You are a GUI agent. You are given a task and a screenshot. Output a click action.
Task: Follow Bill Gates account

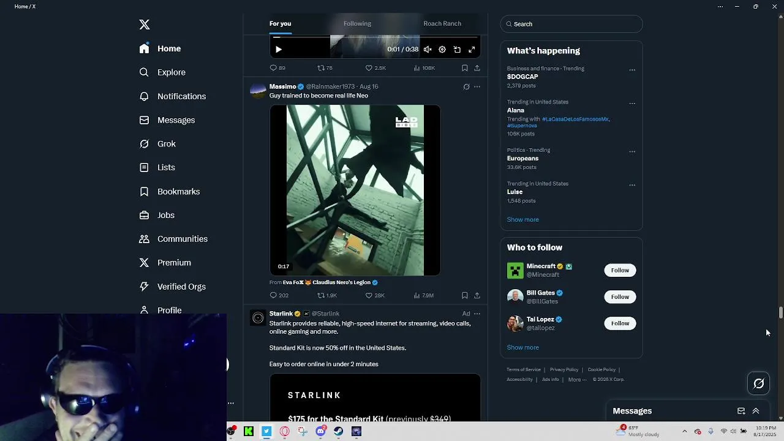click(x=620, y=296)
